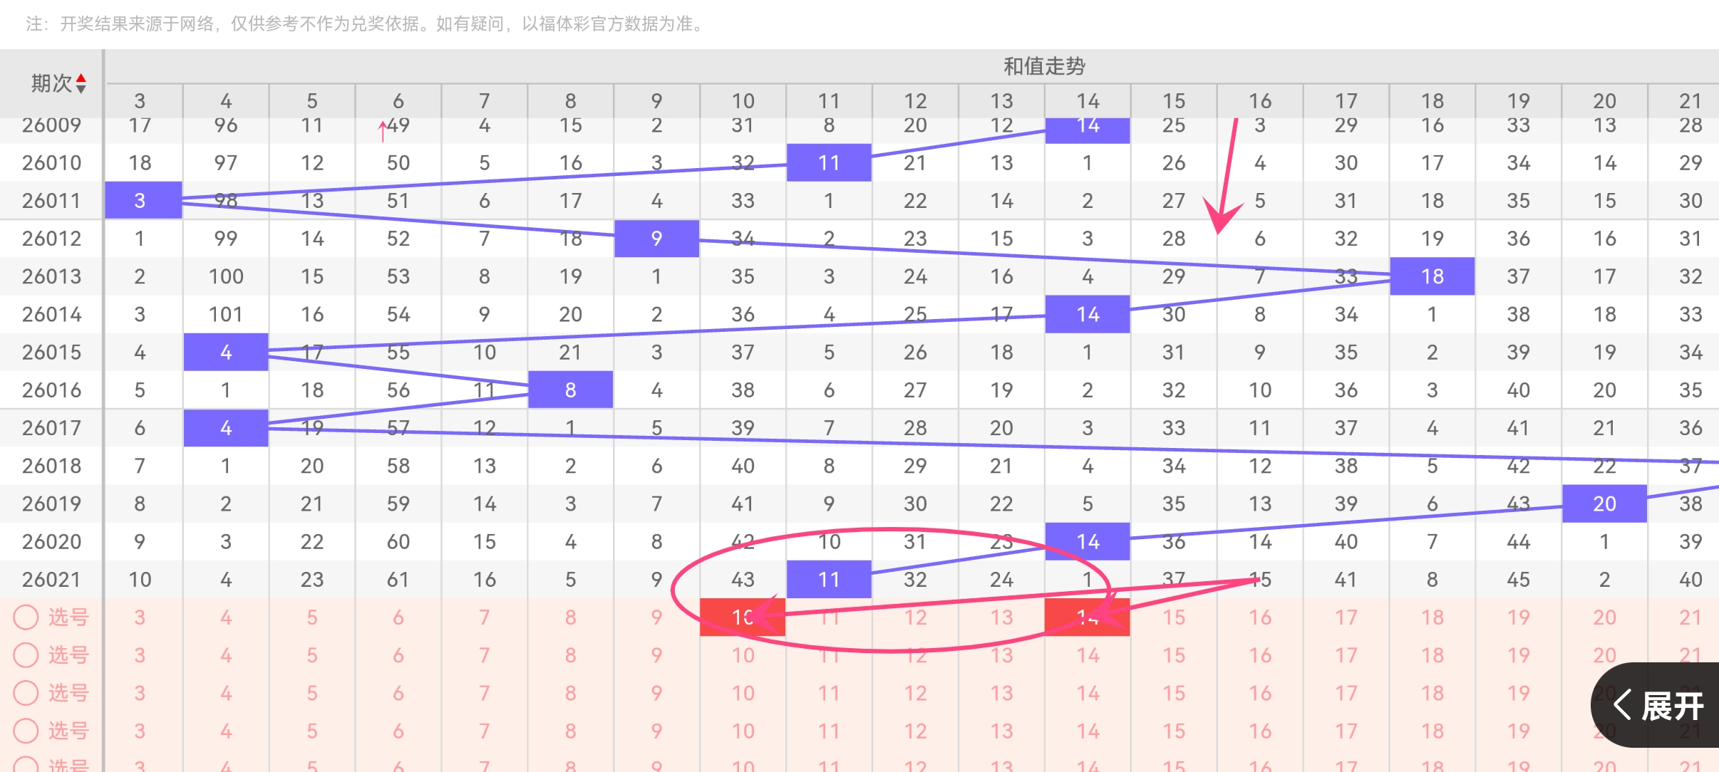Click the 期次 ascending sort arrow
This screenshot has width=1719, height=772.
(81, 78)
